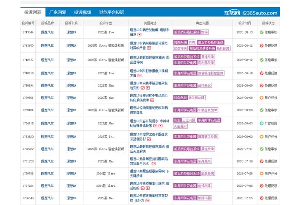
Task: Open the 其他平台投诉 tab
Action: [112, 12]
